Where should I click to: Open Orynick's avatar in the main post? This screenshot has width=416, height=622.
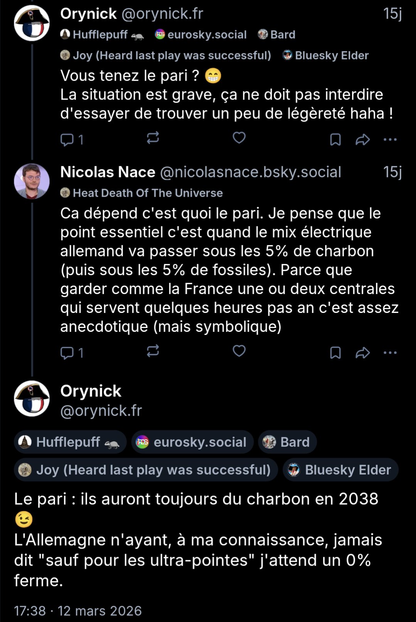pyautogui.click(x=32, y=399)
